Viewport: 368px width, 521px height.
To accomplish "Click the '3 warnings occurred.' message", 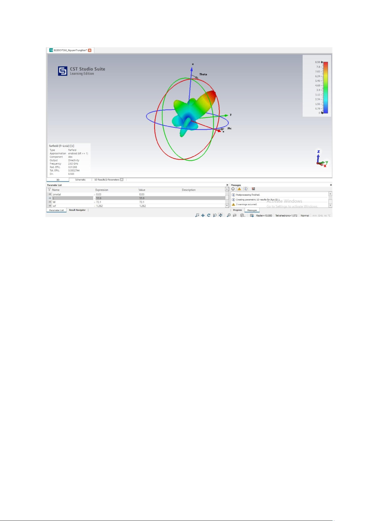I will coord(246,204).
